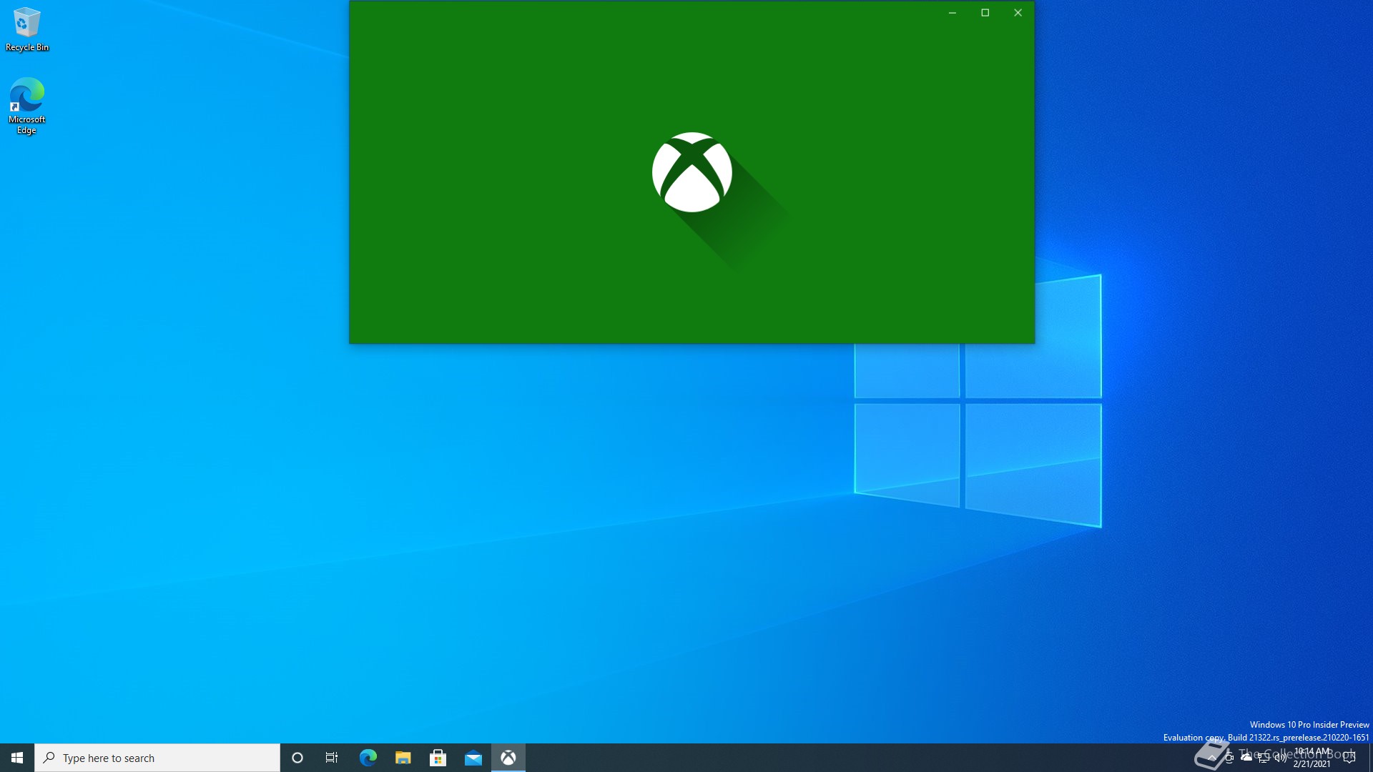Open network status tray icon

click(x=1263, y=758)
